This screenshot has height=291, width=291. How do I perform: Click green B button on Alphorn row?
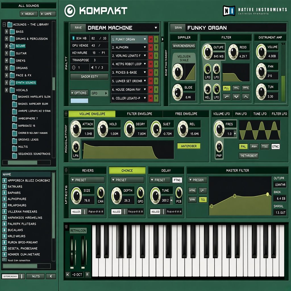[x=156, y=47]
